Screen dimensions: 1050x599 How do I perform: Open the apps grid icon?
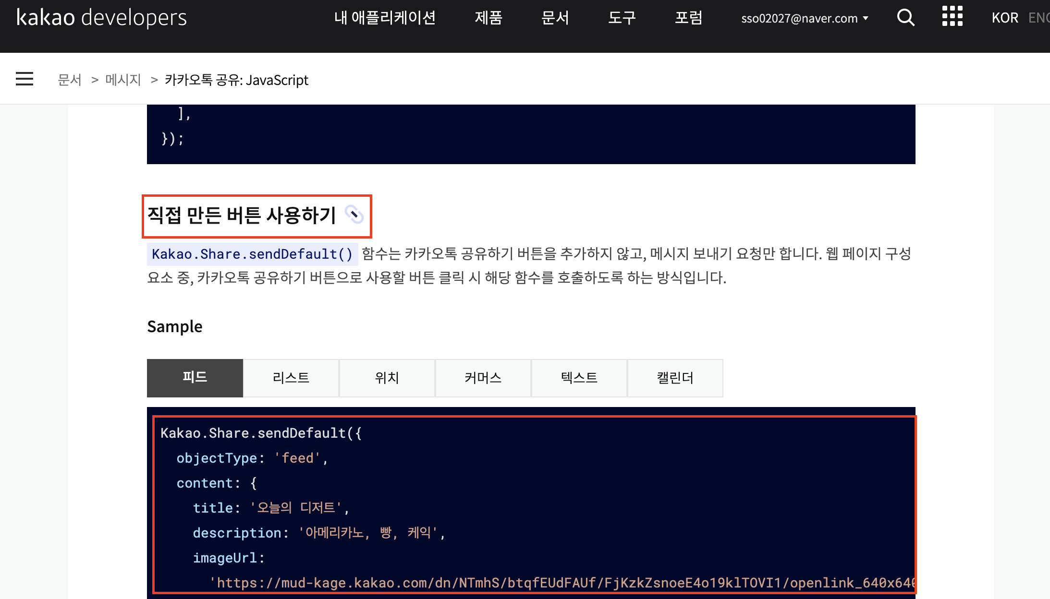(x=952, y=17)
